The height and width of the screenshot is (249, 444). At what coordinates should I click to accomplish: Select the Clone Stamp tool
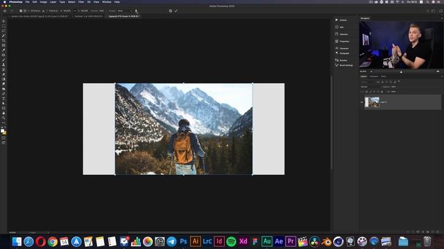click(x=3, y=64)
